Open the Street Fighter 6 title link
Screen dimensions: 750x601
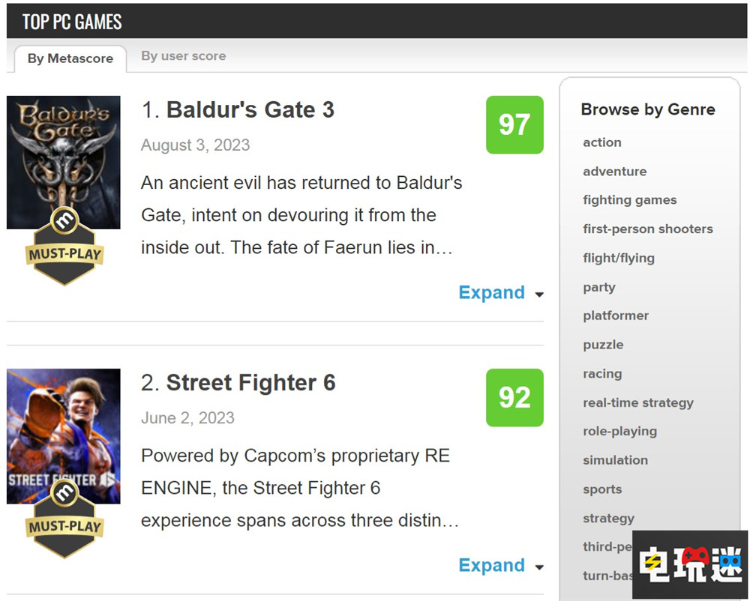coord(250,383)
